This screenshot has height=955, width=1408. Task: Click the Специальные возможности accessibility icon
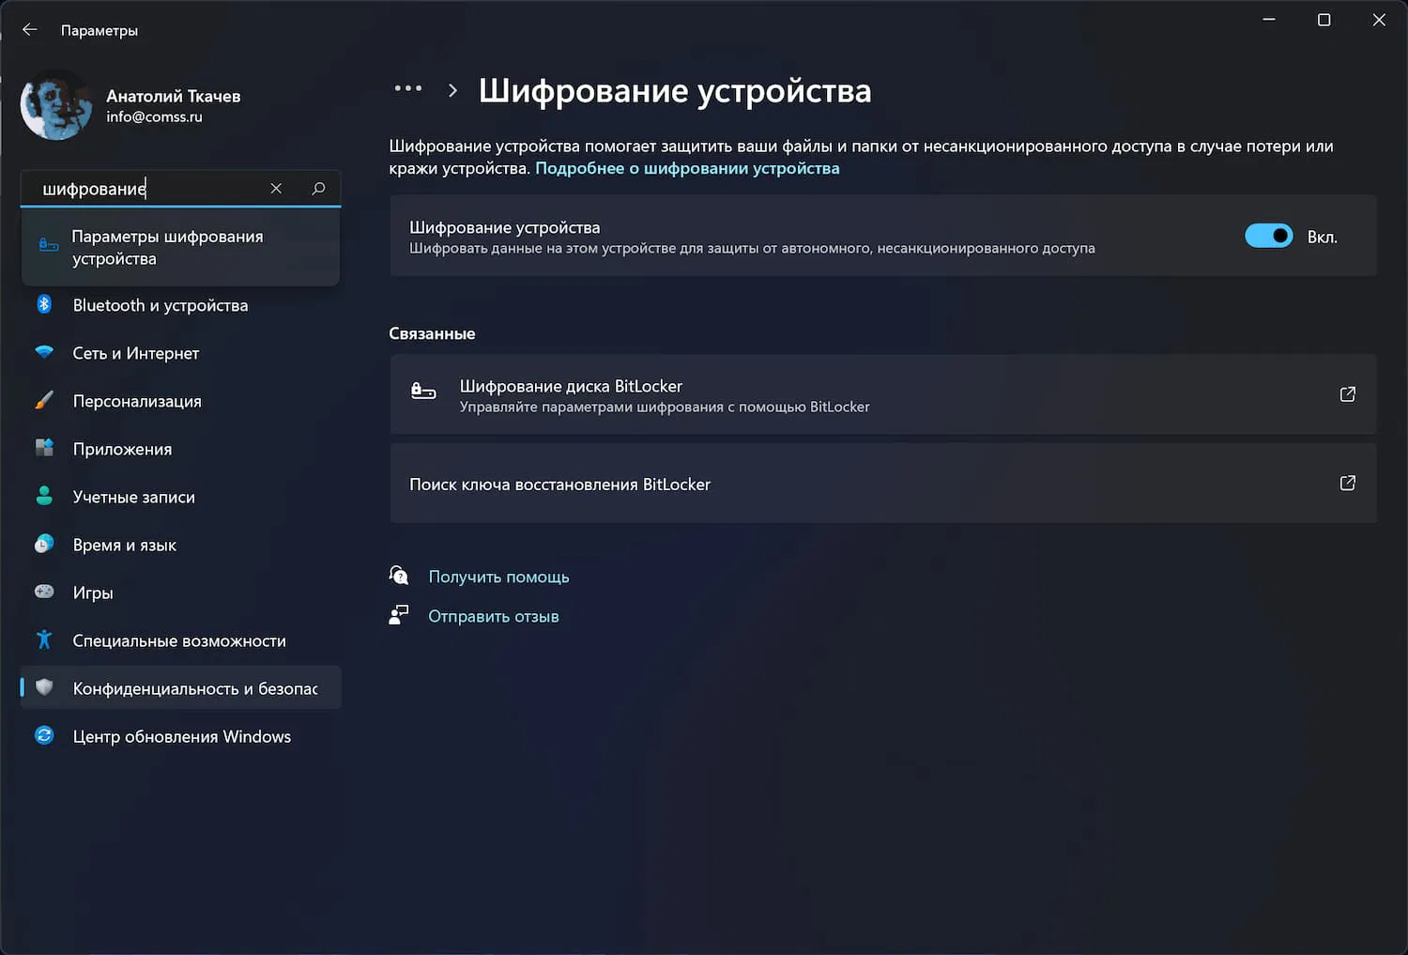(44, 639)
